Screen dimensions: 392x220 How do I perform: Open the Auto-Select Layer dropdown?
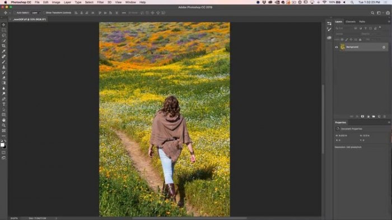[x=36, y=13]
